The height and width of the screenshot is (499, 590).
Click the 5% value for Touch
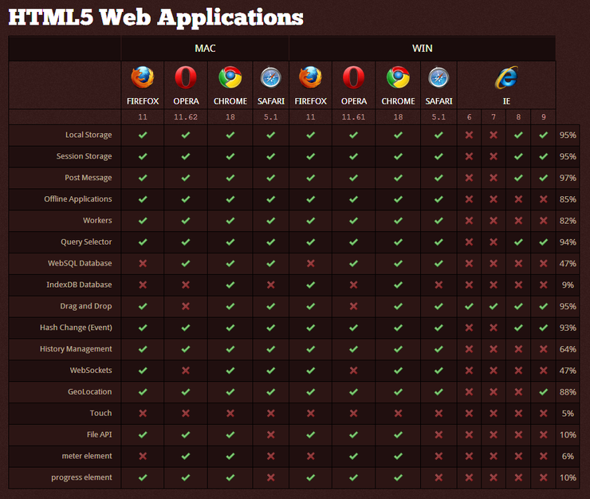pyautogui.click(x=568, y=414)
